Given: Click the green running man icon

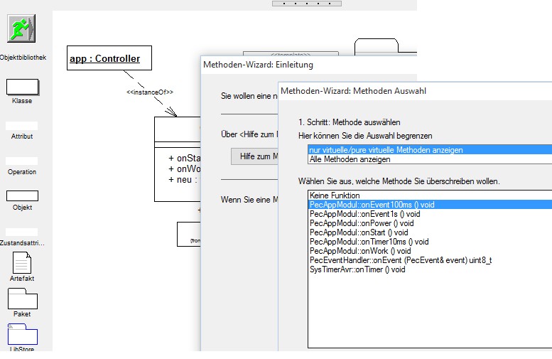Looking at the screenshot, I should 21,28.
